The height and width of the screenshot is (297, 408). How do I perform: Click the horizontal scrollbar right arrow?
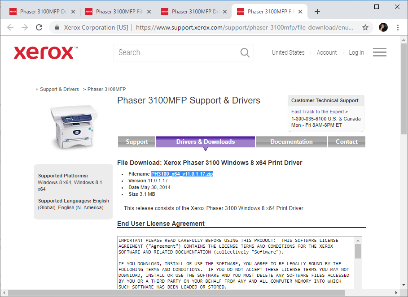pos(396,293)
